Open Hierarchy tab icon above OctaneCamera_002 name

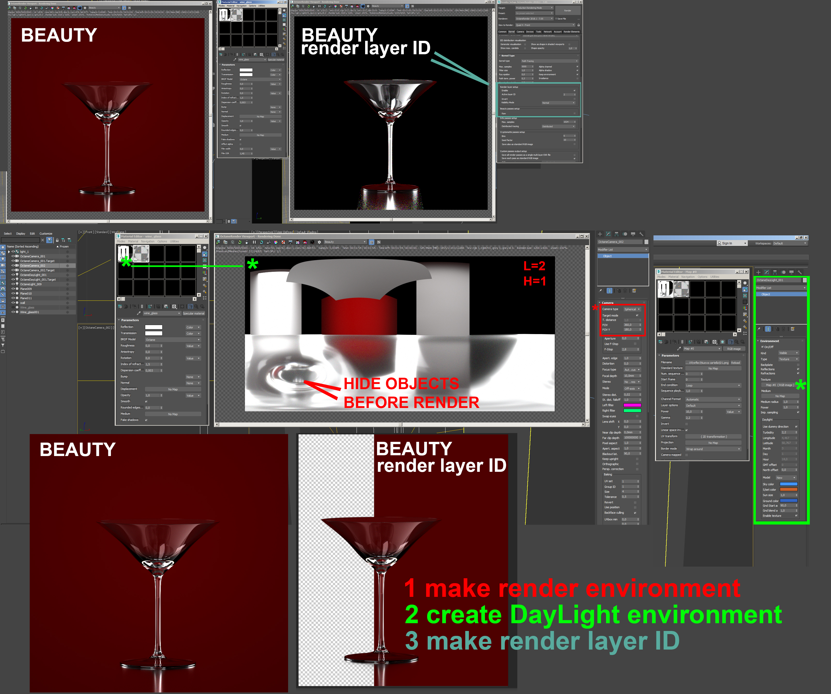point(617,234)
